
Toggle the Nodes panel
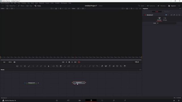point(38,6)
